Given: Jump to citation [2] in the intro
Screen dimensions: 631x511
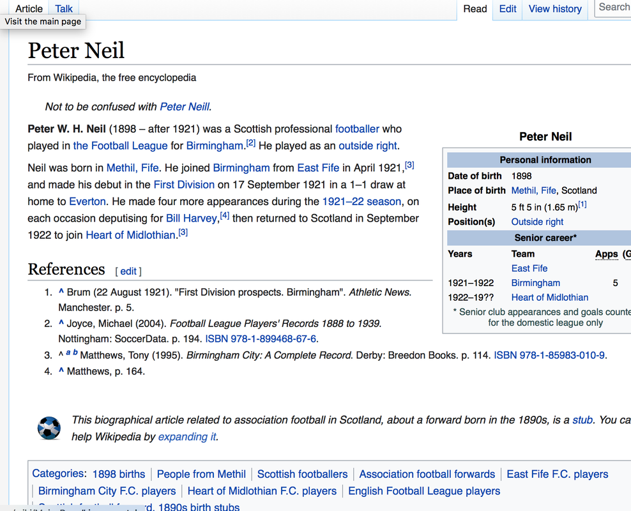Looking at the screenshot, I should point(251,142).
